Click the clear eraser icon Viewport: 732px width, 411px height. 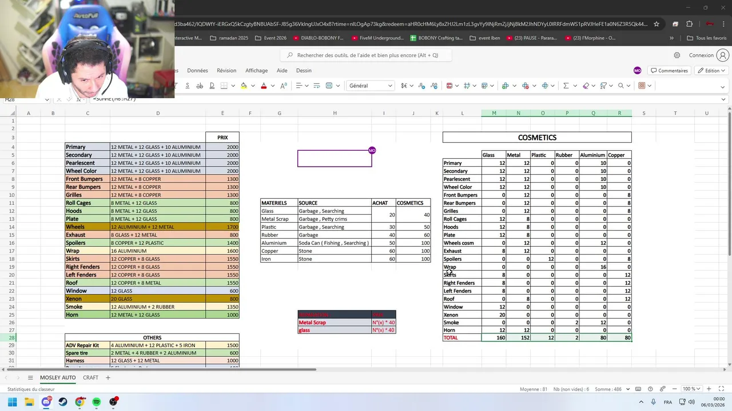coord(586,86)
